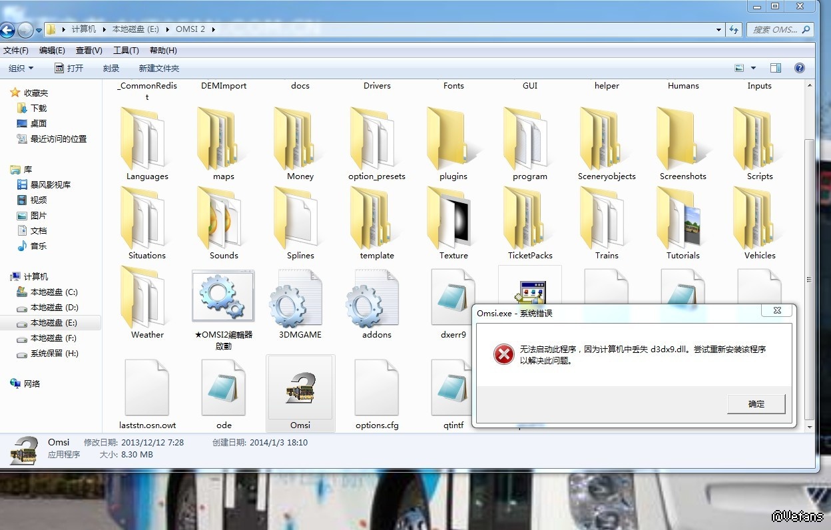Image resolution: width=831 pixels, height=530 pixels.
Task: Open the 工具(T) menu
Action: pyautogui.click(x=125, y=51)
